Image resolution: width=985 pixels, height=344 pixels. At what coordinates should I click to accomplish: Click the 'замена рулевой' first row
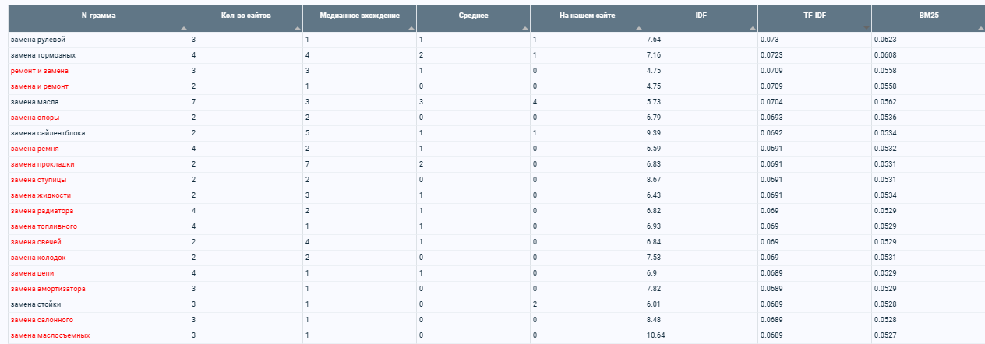(x=492, y=40)
